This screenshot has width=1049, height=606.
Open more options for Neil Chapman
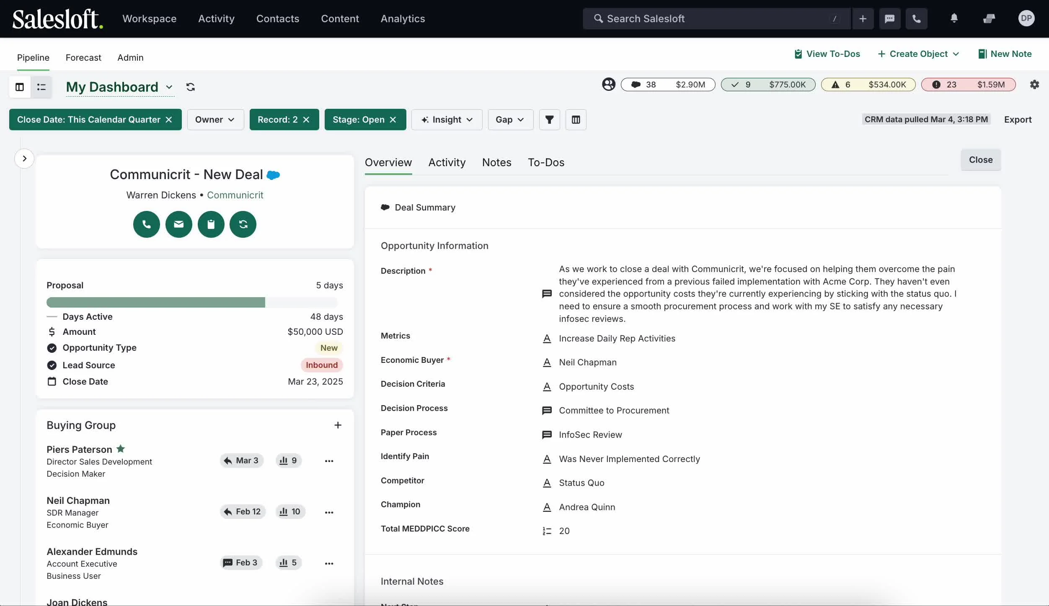pyautogui.click(x=329, y=512)
